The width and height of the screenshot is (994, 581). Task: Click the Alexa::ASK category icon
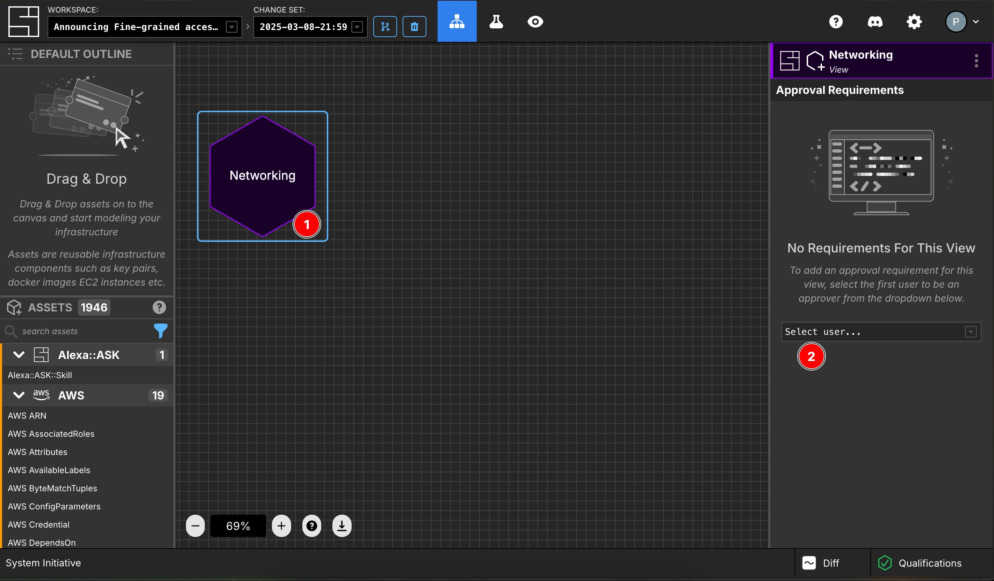pos(41,355)
